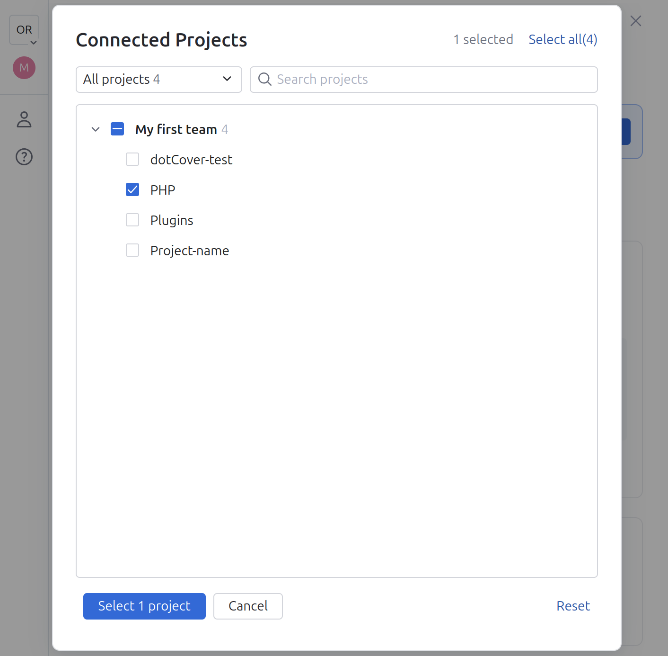
Task: Open the OR account chevron menu
Action: tap(34, 42)
